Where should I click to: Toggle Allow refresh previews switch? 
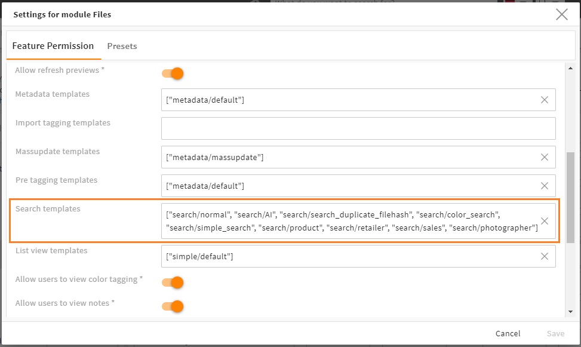pyautogui.click(x=173, y=73)
